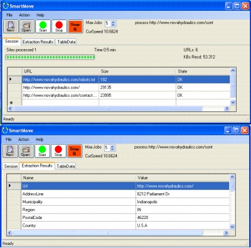This screenshot has width=251, height=248.
Task: Increase Max Jobs with the top window's spinner
Action: tap(113, 22)
